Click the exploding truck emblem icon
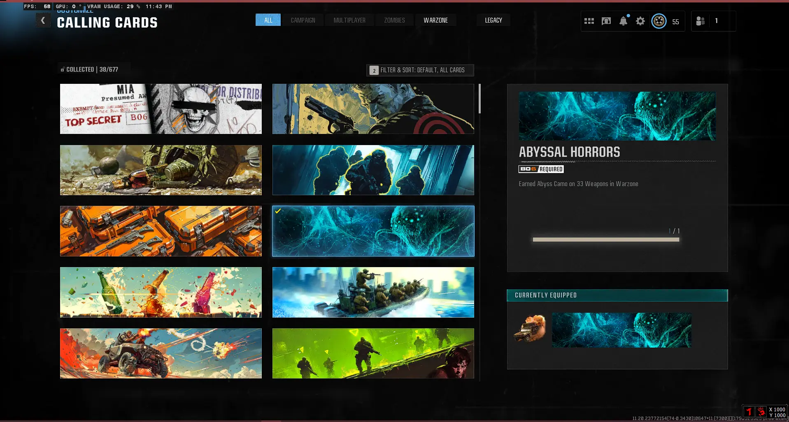The width and height of the screenshot is (789, 422). [x=529, y=328]
